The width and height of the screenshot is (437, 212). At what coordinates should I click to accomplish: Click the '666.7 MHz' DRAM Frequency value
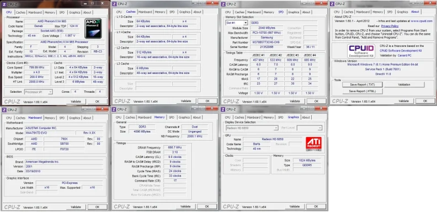174,147
